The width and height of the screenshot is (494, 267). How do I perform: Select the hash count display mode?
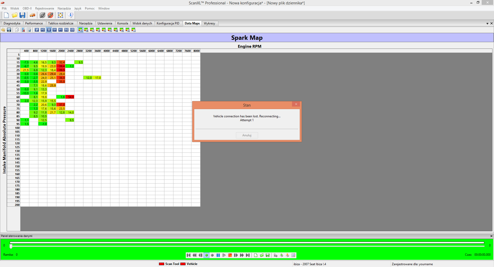coord(37,30)
